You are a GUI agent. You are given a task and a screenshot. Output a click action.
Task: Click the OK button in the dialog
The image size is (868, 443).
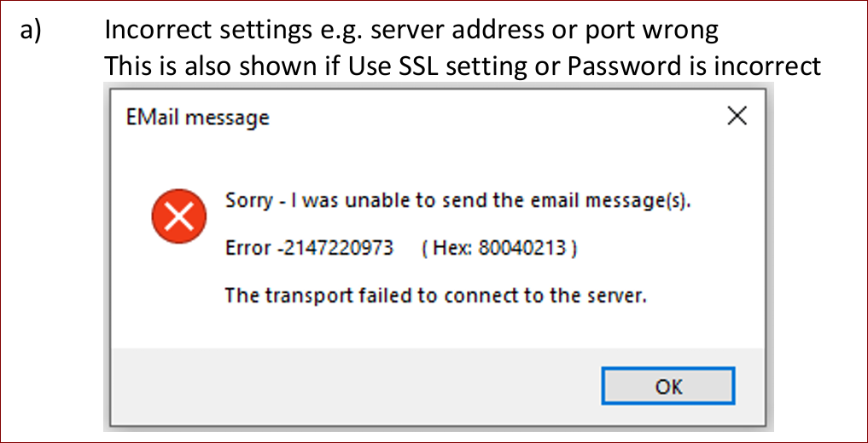(669, 386)
